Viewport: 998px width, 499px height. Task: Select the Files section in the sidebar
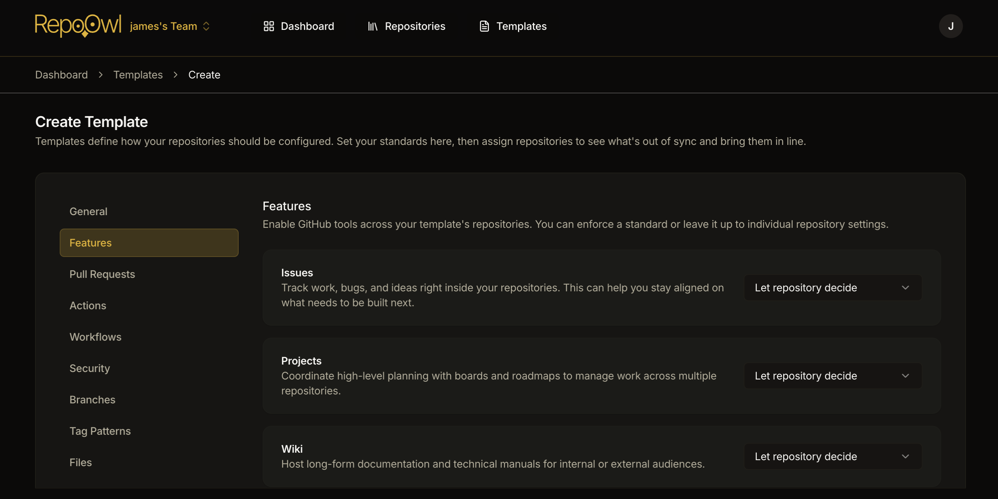[x=80, y=462]
